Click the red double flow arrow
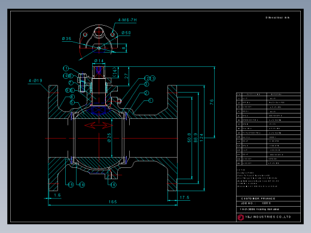The height and width of the screenshot is (233, 311). pyautogui.click(x=99, y=125)
